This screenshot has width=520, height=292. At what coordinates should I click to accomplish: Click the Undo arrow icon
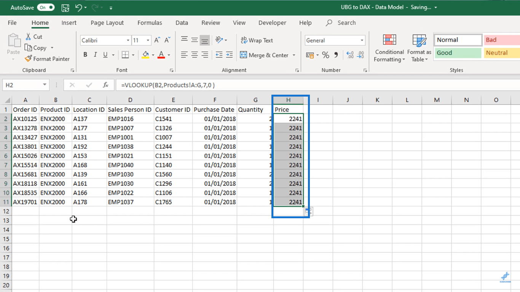pyautogui.click(x=78, y=7)
